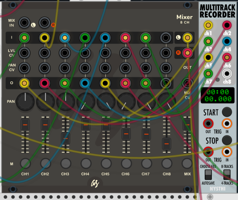Click channel 5 LVL CV jack
The height and width of the screenshot is (200, 238).
(105, 53)
